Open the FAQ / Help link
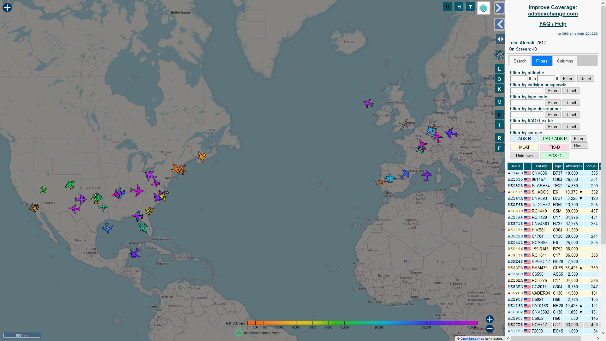 (x=553, y=24)
